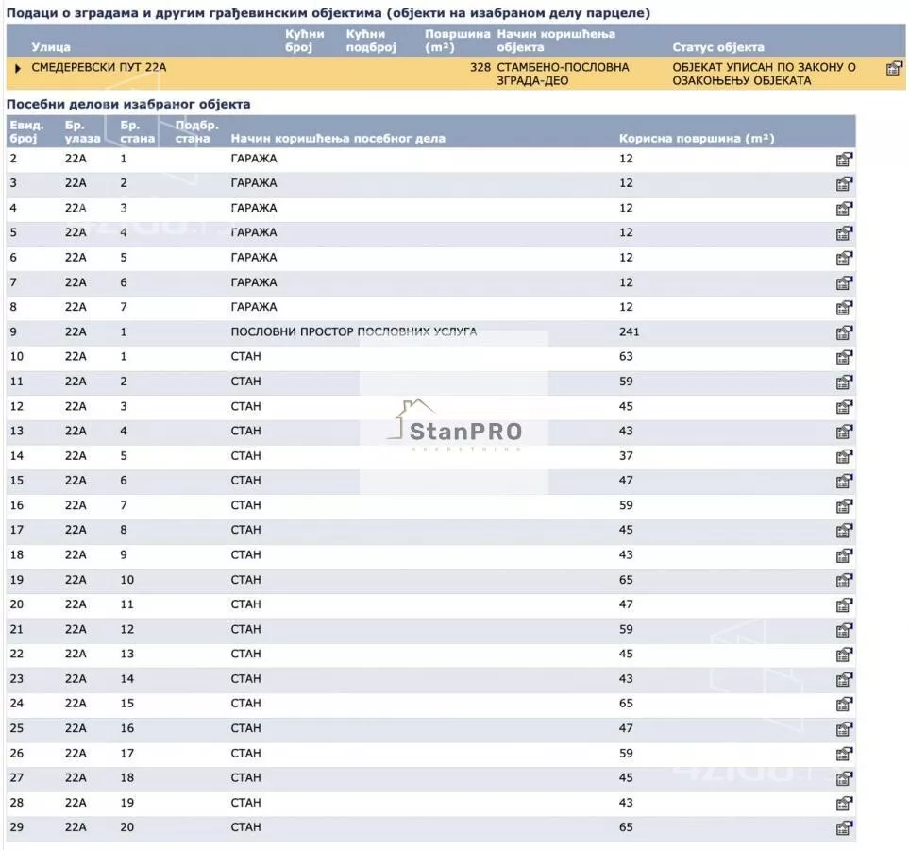Click details icon in record 3 row
Screen dimensions: 909x850
(844, 184)
